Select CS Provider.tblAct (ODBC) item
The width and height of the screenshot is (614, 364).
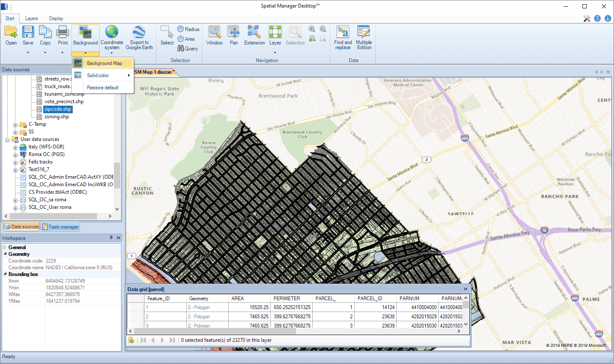pos(58,192)
